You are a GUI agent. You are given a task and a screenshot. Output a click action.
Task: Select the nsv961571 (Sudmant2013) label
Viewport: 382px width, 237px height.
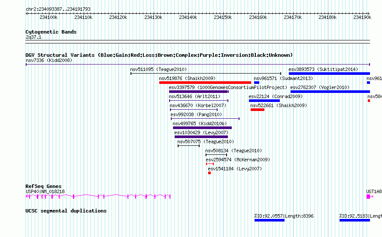[283, 78]
